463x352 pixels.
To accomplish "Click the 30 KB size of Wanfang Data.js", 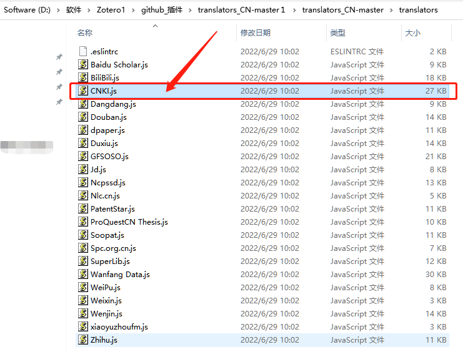I will (436, 275).
